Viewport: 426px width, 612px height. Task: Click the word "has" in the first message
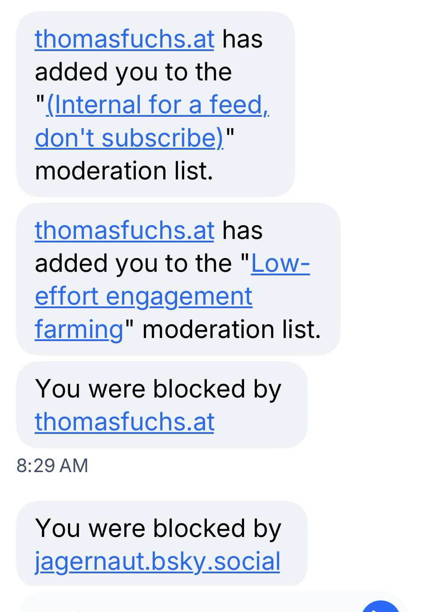tap(242, 39)
